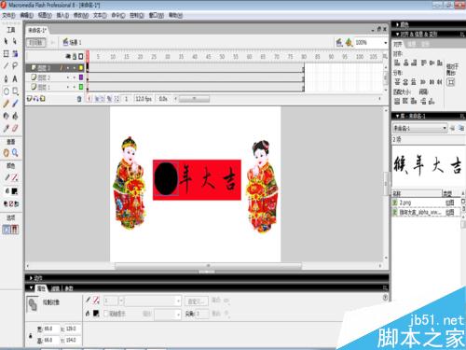Click the match width icon in align panel
The width and height of the screenshot is (466, 350).
(397, 101)
